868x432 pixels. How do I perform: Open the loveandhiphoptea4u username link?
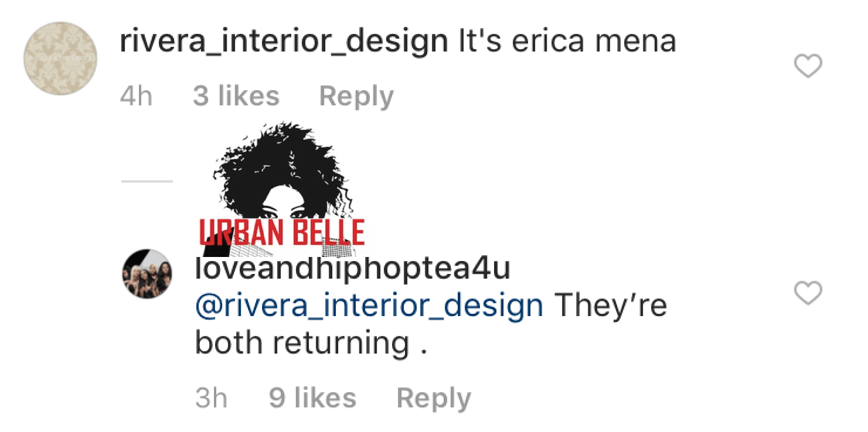353,270
